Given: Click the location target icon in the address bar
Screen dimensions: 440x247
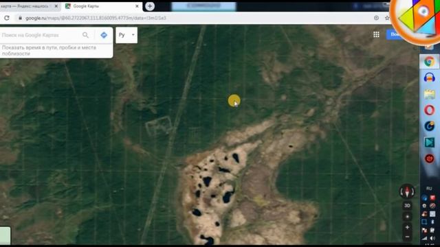Looking at the screenshot, I should (376, 18).
